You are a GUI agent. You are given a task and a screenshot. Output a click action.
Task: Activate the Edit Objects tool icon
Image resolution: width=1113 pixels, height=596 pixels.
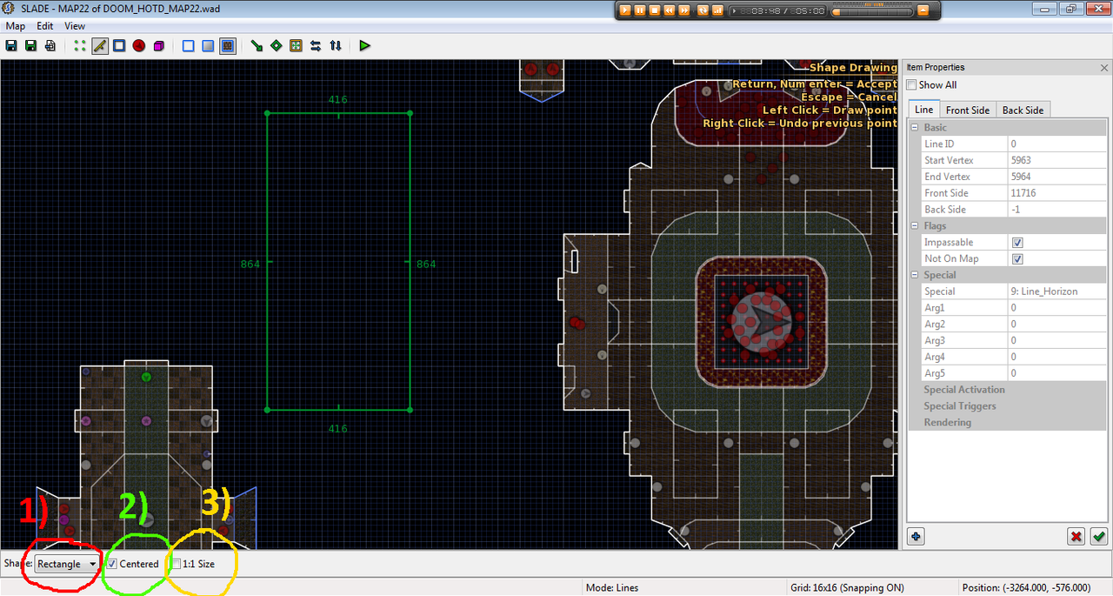[x=296, y=45]
